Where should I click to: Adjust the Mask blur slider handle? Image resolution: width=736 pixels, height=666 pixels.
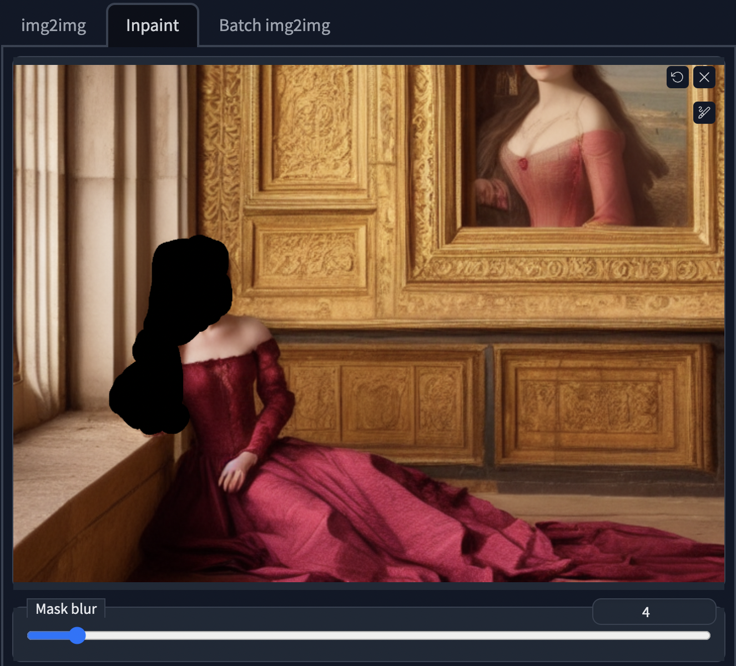77,635
